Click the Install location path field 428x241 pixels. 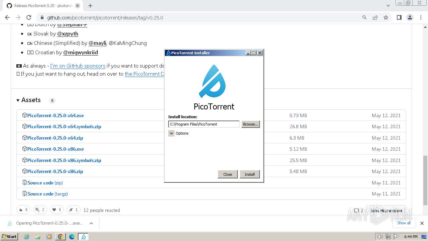[204, 124]
